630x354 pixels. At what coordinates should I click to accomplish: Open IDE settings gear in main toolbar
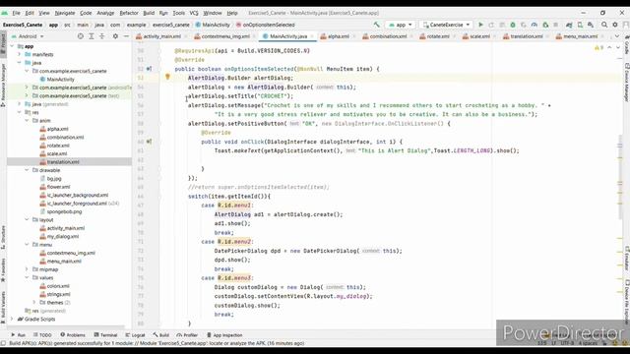point(615,25)
